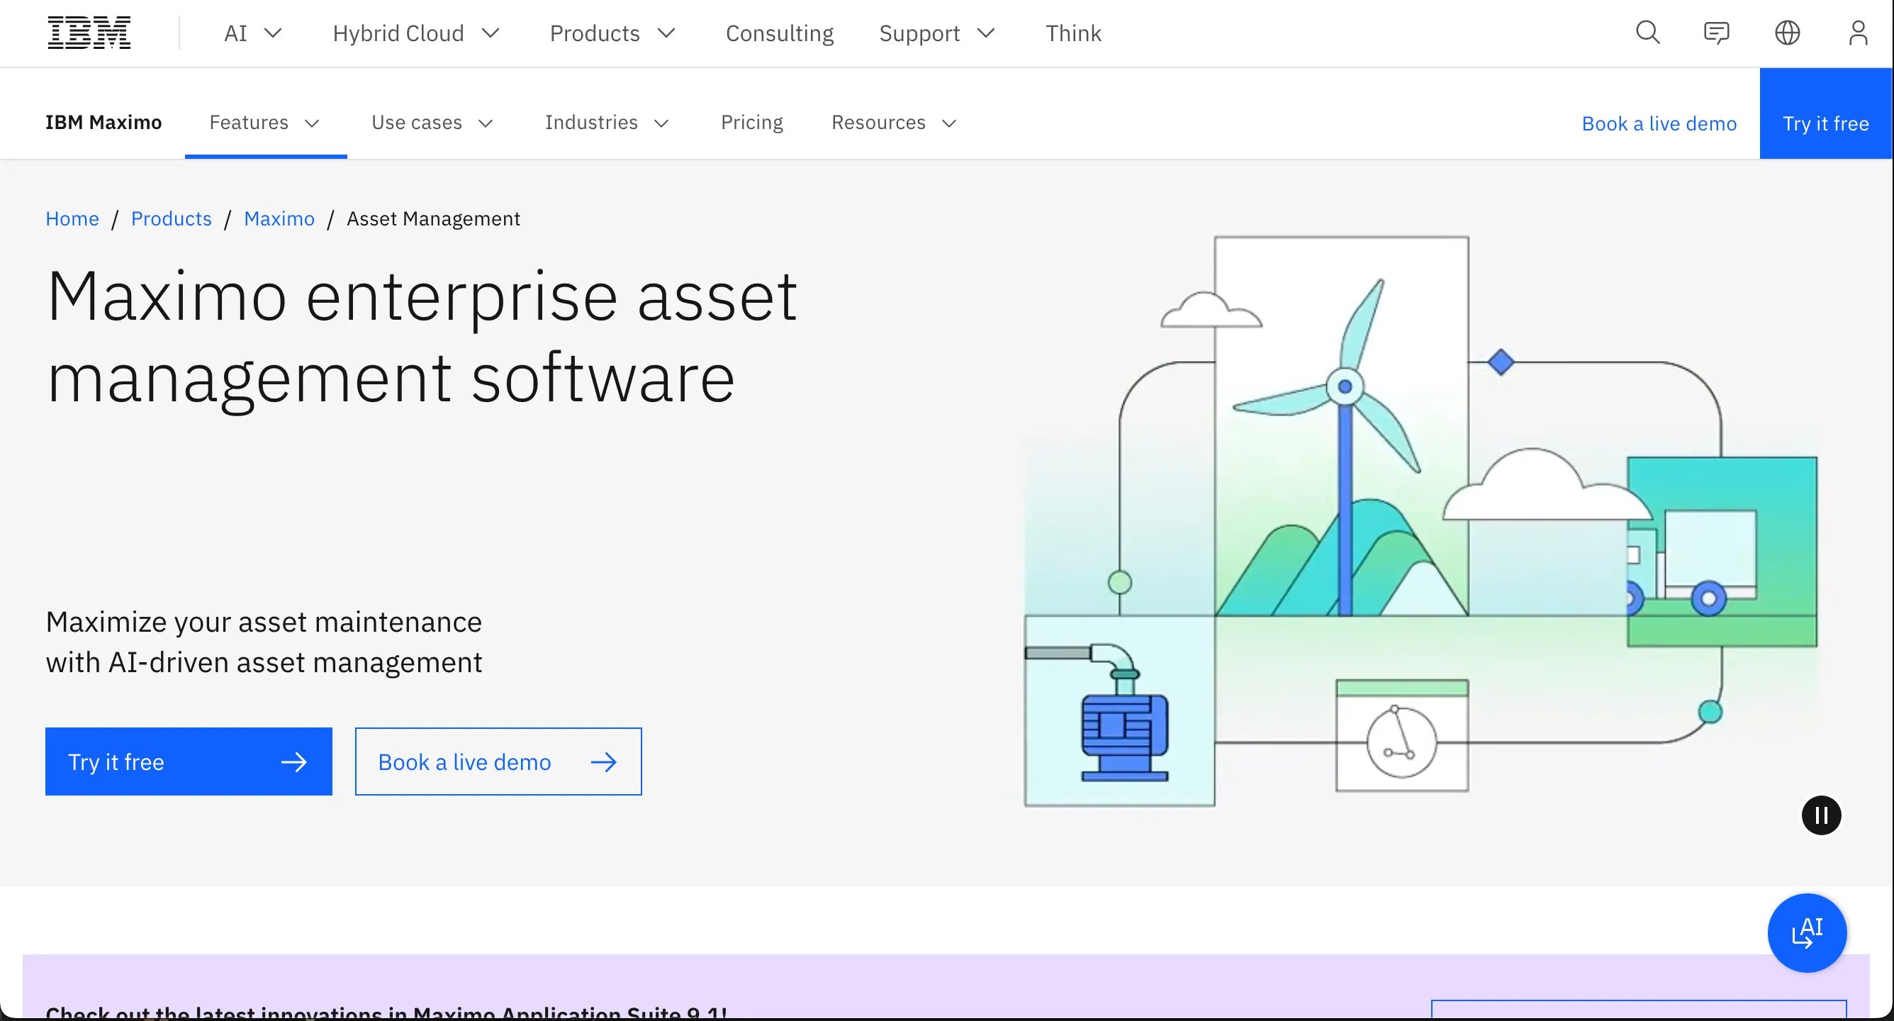Image resolution: width=1894 pixels, height=1021 pixels.
Task: Open the user profile icon
Action: (1858, 33)
